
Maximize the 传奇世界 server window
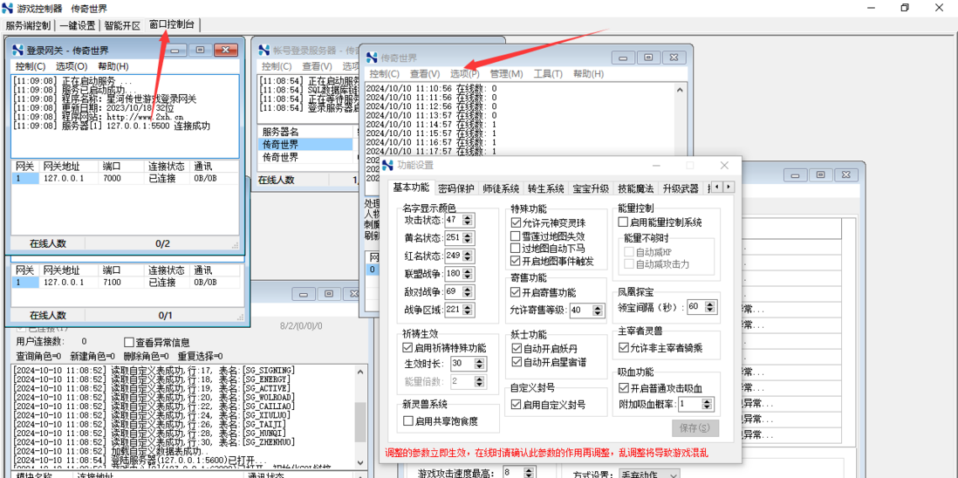click(x=648, y=58)
